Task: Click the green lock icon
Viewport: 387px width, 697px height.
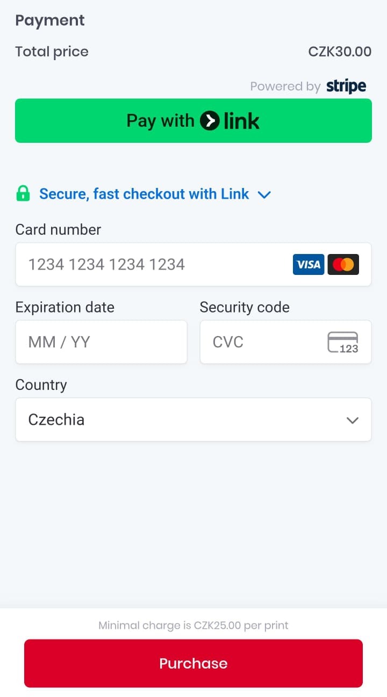Action: click(23, 193)
